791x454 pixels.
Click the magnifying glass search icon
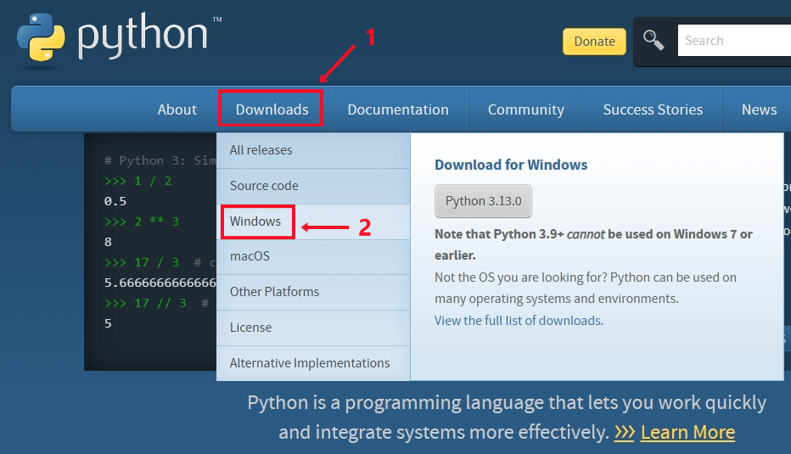pyautogui.click(x=654, y=41)
